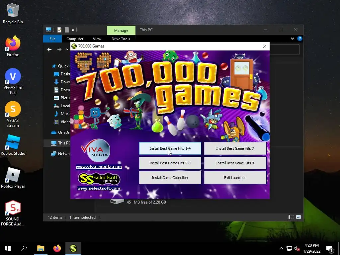Select Desktop in navigation pane

(x=62, y=74)
